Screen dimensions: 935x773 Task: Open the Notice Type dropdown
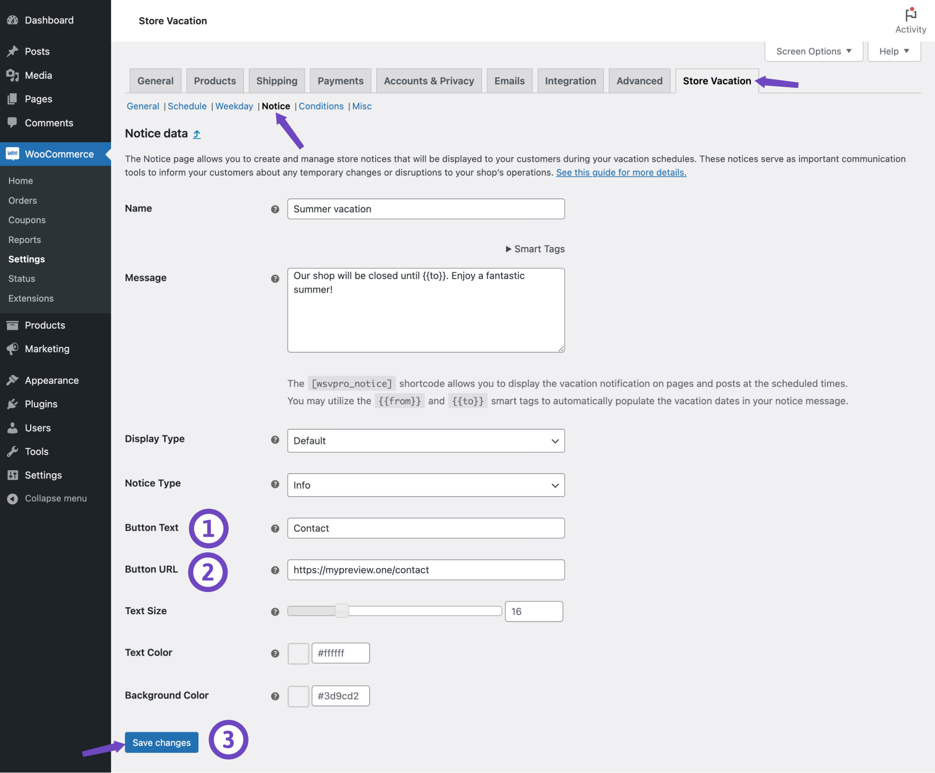425,485
